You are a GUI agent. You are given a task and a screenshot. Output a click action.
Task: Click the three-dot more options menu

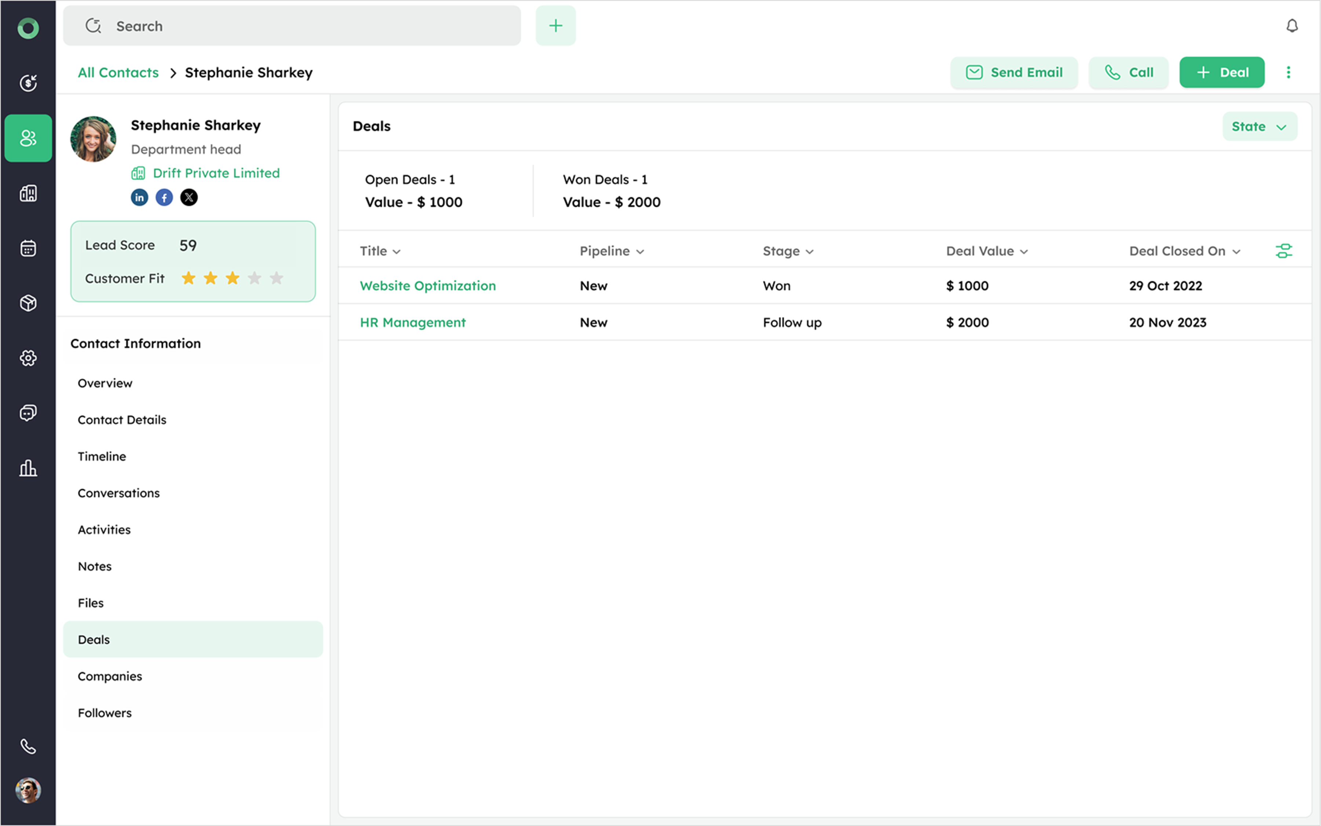[1288, 72]
